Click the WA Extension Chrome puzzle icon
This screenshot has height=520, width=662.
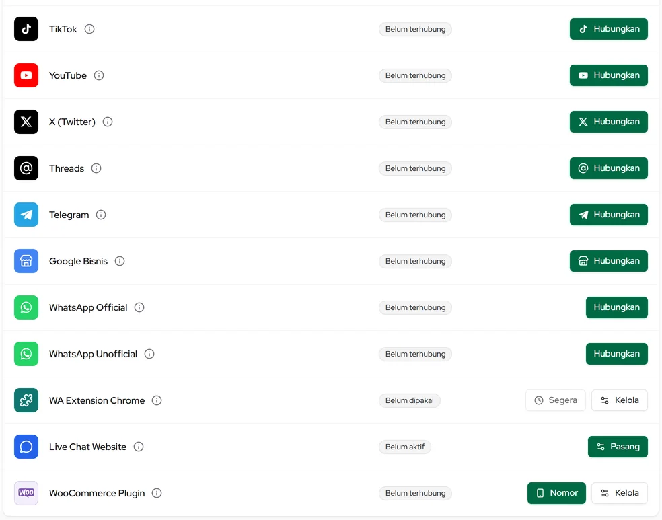click(26, 400)
